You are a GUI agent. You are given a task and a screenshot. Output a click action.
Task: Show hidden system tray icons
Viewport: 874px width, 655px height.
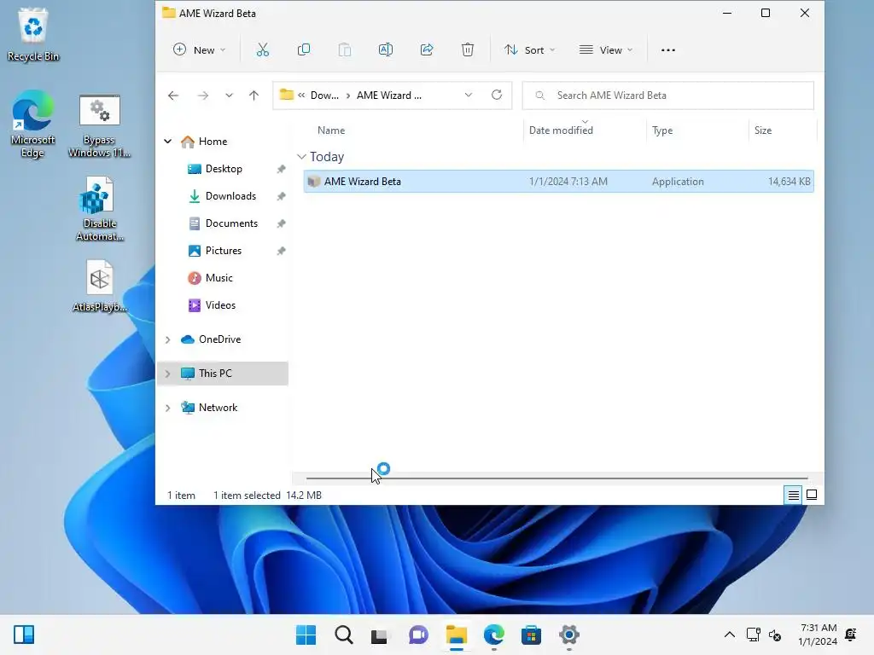click(729, 635)
